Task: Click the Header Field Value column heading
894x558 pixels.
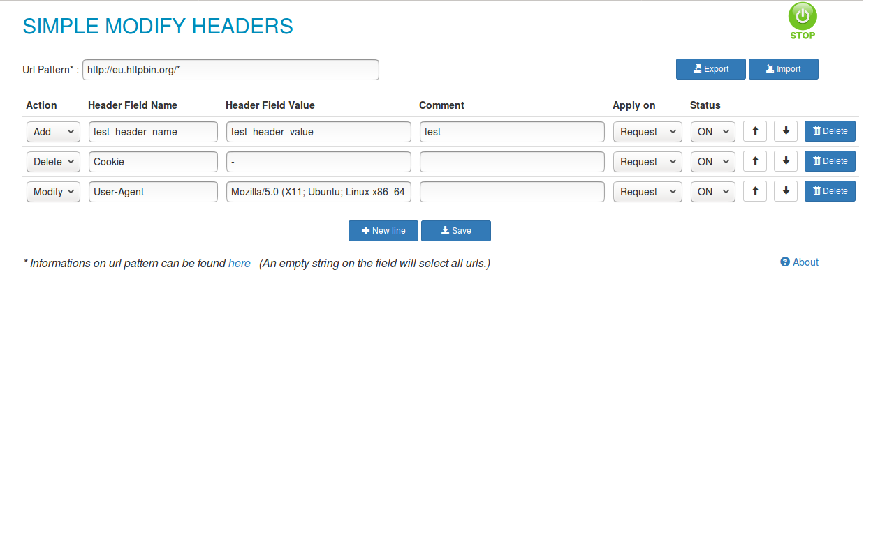Action: [270, 105]
